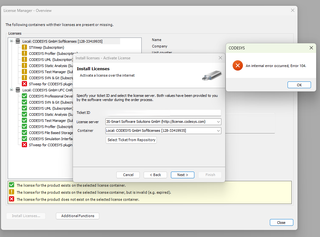This screenshot has width=320, height=237.
Task: Click the warning icon beside STWeep (Subscription)
Action: coord(24,47)
